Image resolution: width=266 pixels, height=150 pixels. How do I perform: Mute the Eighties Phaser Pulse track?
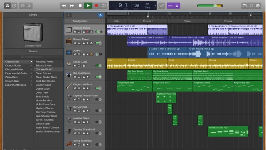[75, 99]
